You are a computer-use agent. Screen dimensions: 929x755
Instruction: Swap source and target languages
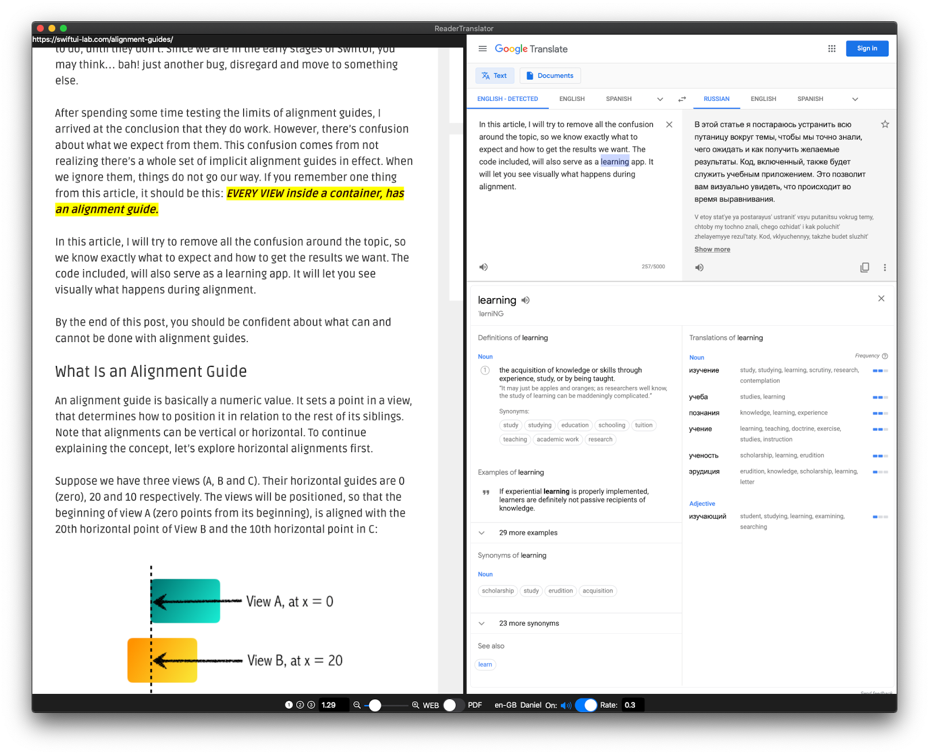(682, 99)
